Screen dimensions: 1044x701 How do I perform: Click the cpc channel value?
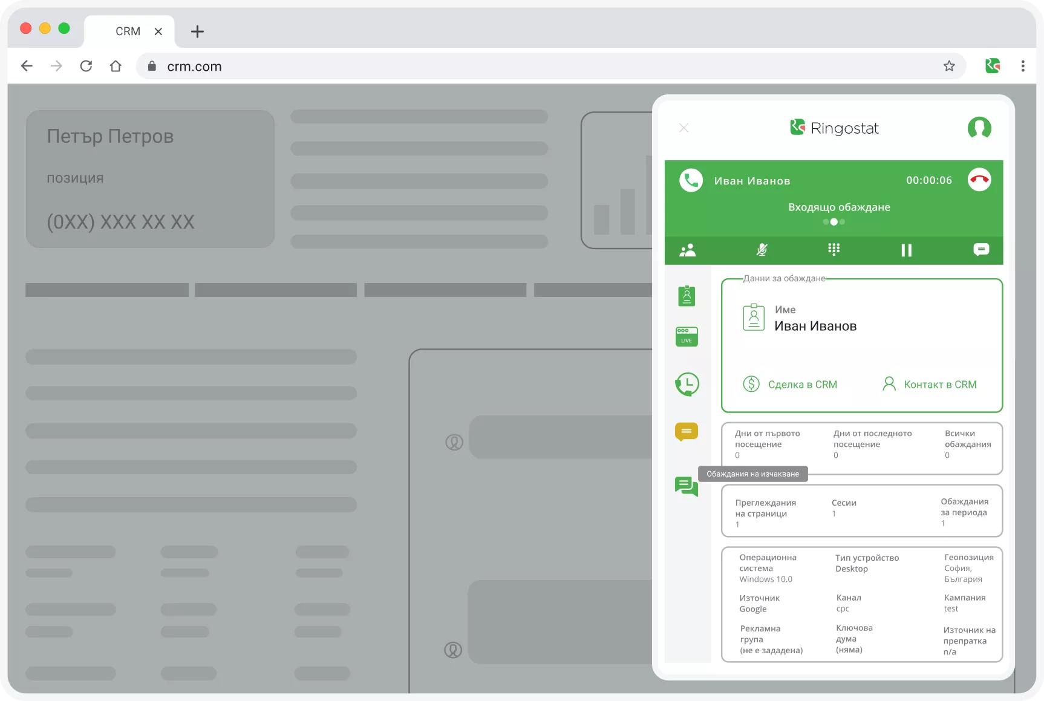[x=843, y=609]
